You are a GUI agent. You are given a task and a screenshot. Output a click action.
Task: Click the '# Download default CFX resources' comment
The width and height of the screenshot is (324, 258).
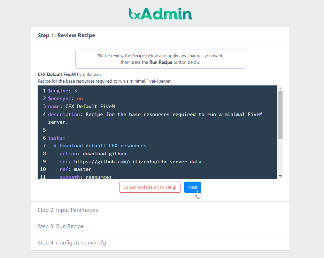click(x=100, y=145)
